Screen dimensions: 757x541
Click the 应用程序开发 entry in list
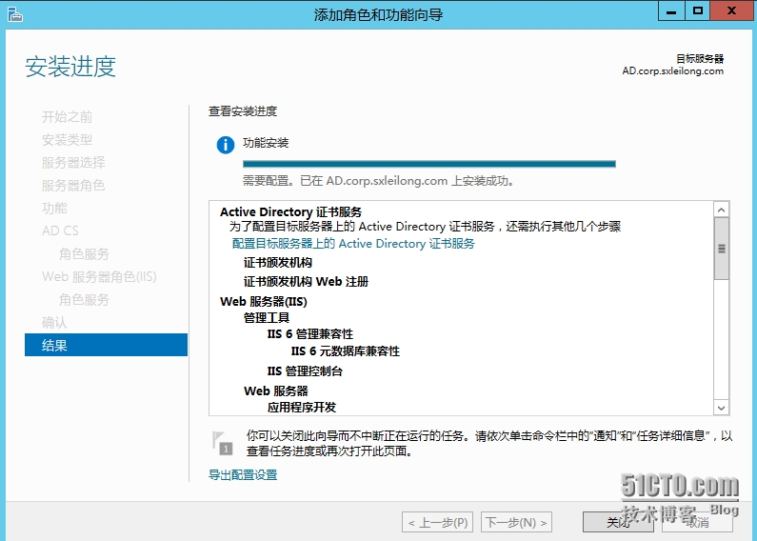click(302, 408)
